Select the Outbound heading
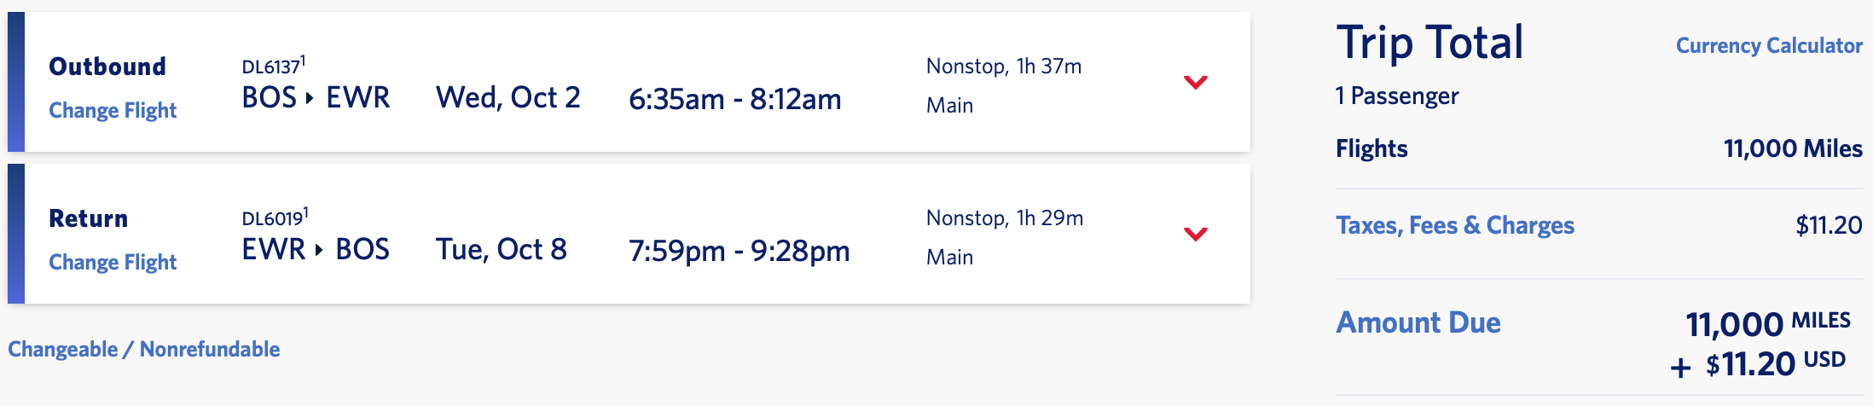Image resolution: width=1873 pixels, height=406 pixels. tap(107, 67)
